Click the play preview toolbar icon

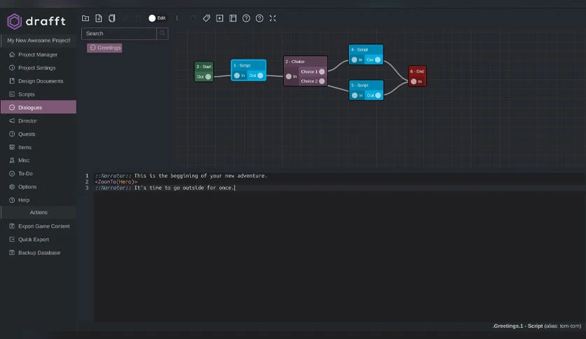click(220, 18)
